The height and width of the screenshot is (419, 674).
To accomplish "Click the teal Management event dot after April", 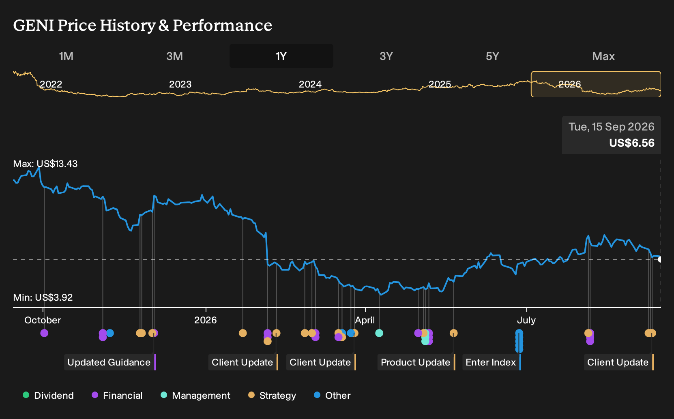I will click(379, 333).
